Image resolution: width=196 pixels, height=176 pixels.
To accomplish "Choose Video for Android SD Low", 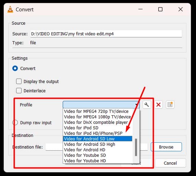I will [x=98, y=139].
